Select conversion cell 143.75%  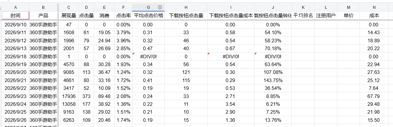click(x=273, y=80)
